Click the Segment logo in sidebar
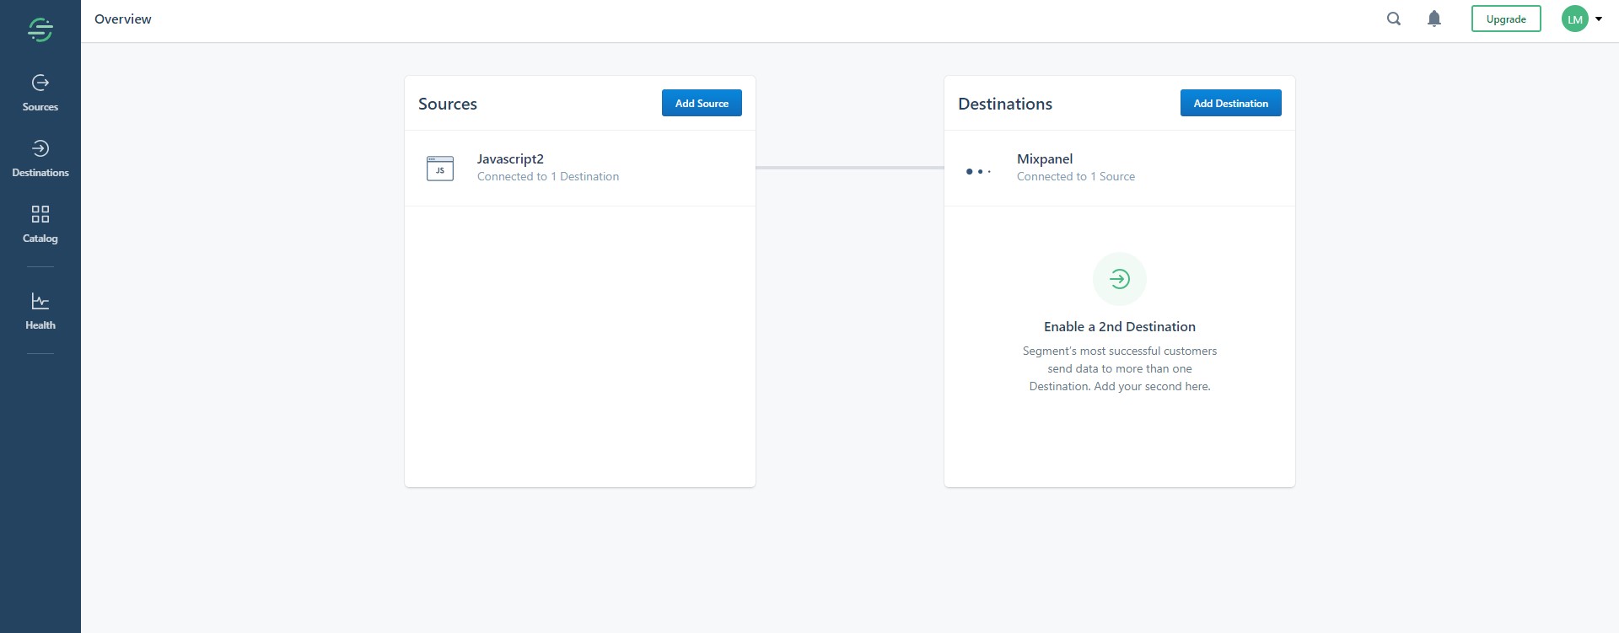The image size is (1619, 633). pos(40,30)
